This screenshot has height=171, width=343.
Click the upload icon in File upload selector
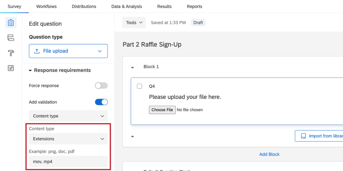coord(37,51)
